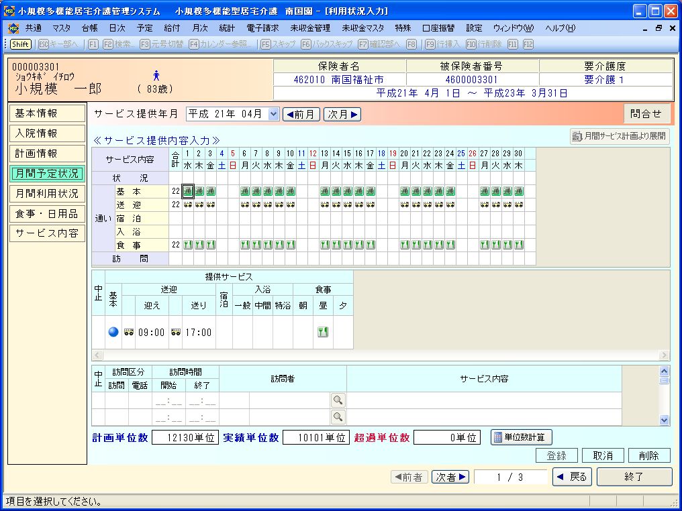Click 月間サービス計画より展開 button
The width and height of the screenshot is (682, 511).
pyautogui.click(x=620, y=136)
